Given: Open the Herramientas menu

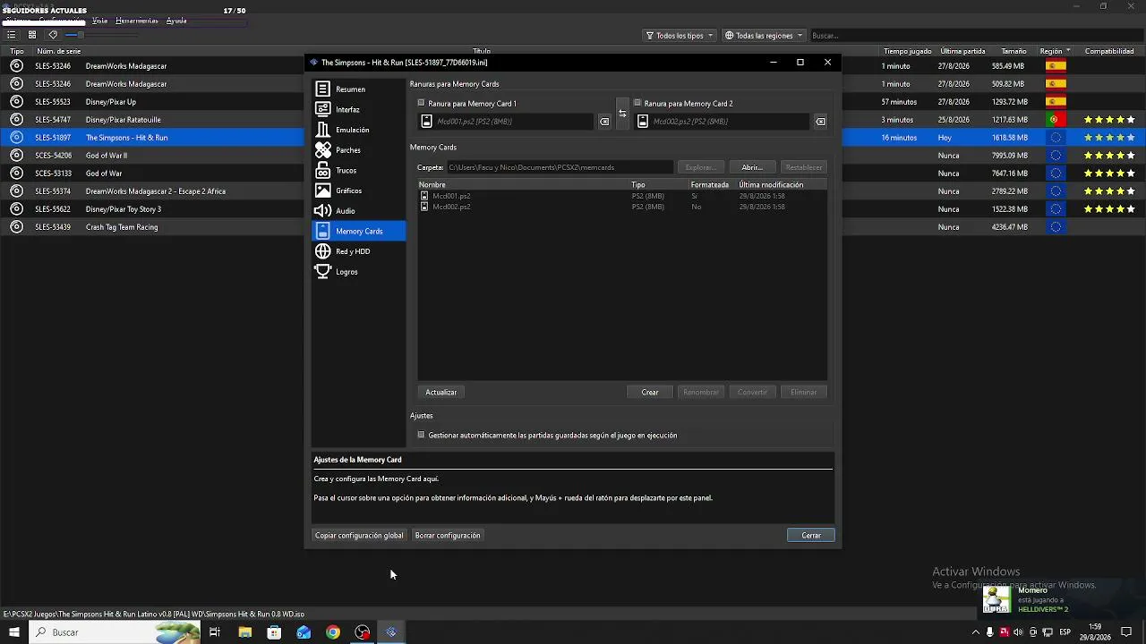Looking at the screenshot, I should pyautogui.click(x=137, y=21).
